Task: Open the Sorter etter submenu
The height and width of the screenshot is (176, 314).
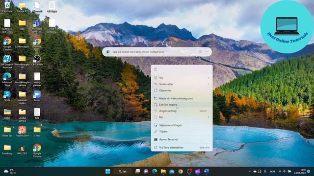Action: tap(182, 84)
